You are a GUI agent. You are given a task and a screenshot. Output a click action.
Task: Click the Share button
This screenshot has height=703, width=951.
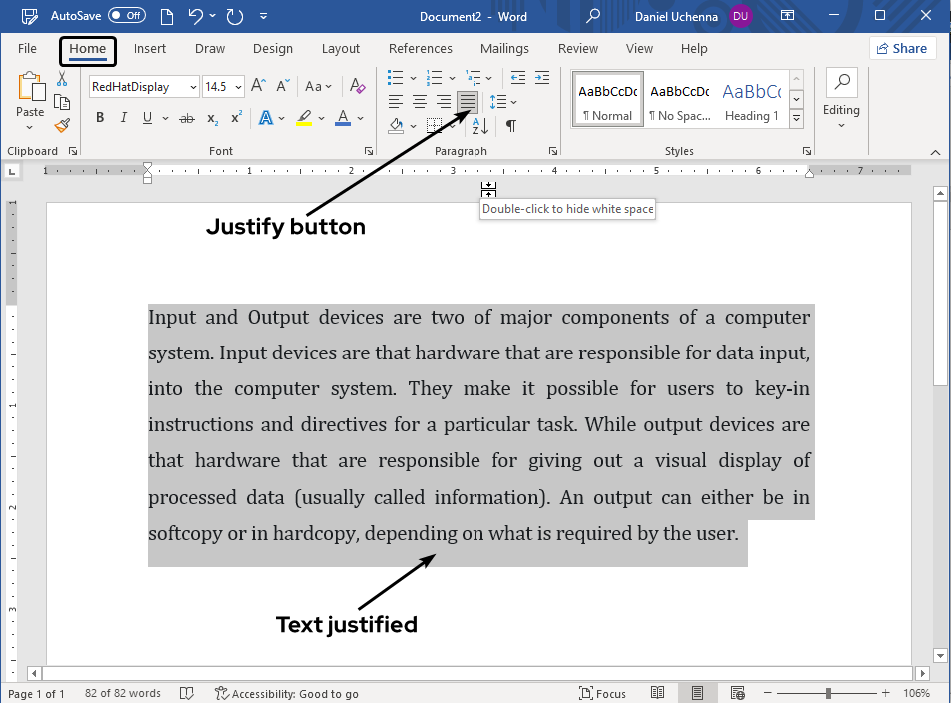(902, 48)
